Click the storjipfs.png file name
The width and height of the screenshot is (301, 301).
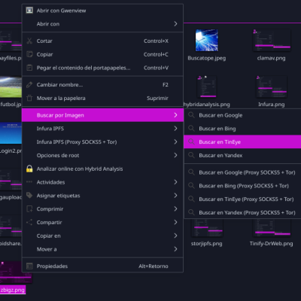(206, 244)
